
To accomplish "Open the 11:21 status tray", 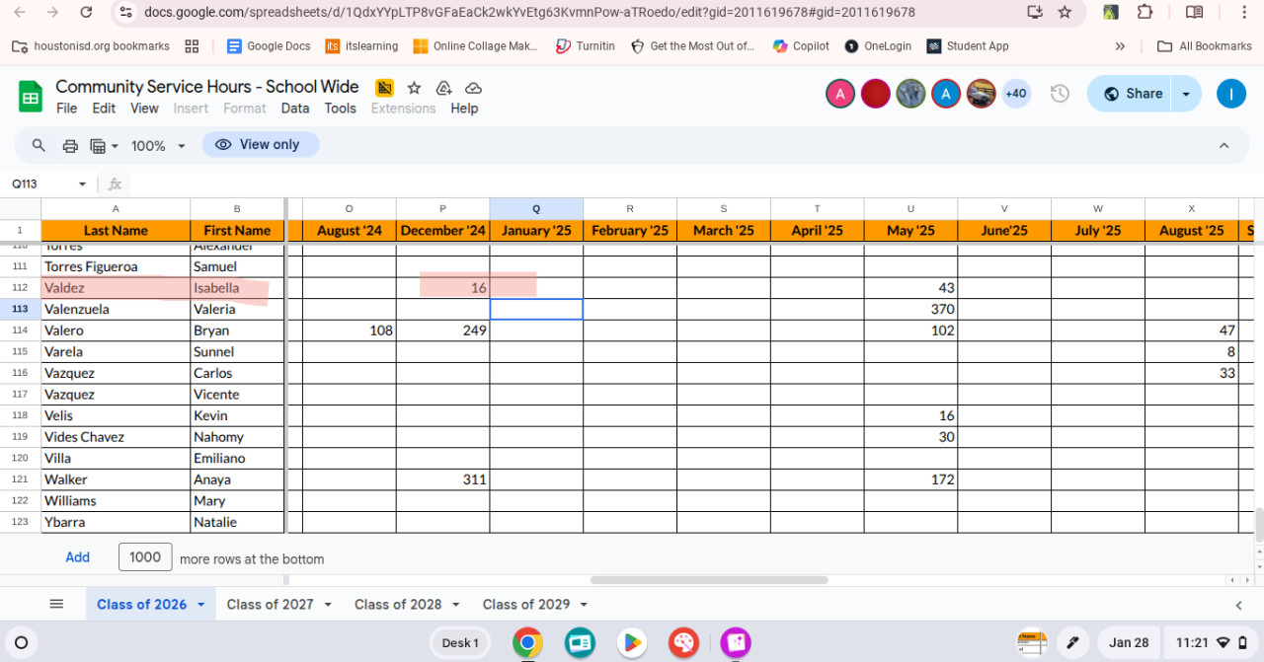I will point(1211,643).
